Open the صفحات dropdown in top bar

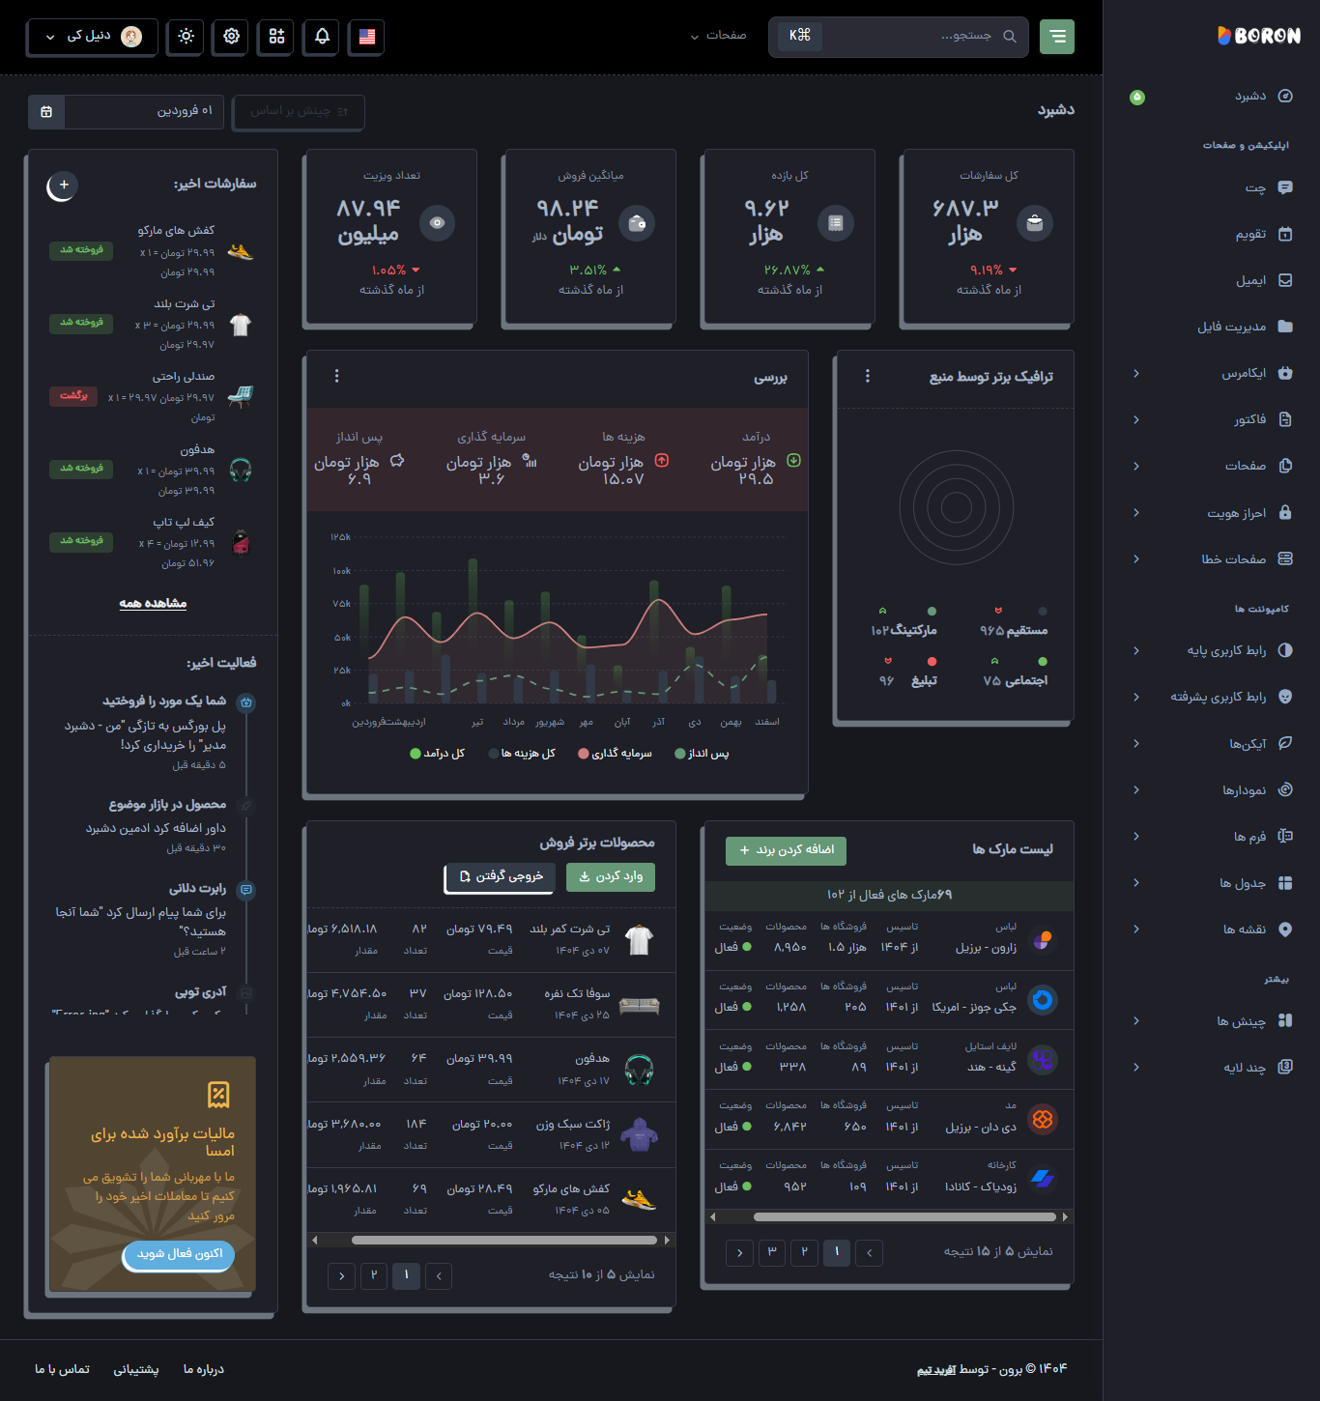pos(718,36)
